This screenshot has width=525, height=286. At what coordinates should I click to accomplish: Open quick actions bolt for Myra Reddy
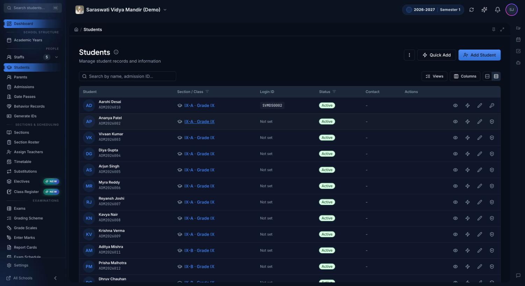click(467, 186)
